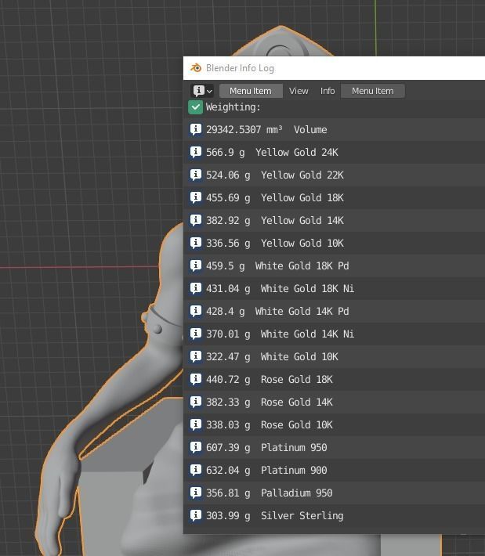Select the 29342.5307 mm³ Volume entry
This screenshot has height=556, width=485.
pyautogui.click(x=335, y=130)
